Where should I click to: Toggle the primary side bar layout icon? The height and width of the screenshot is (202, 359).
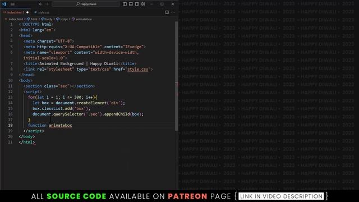point(125,4)
